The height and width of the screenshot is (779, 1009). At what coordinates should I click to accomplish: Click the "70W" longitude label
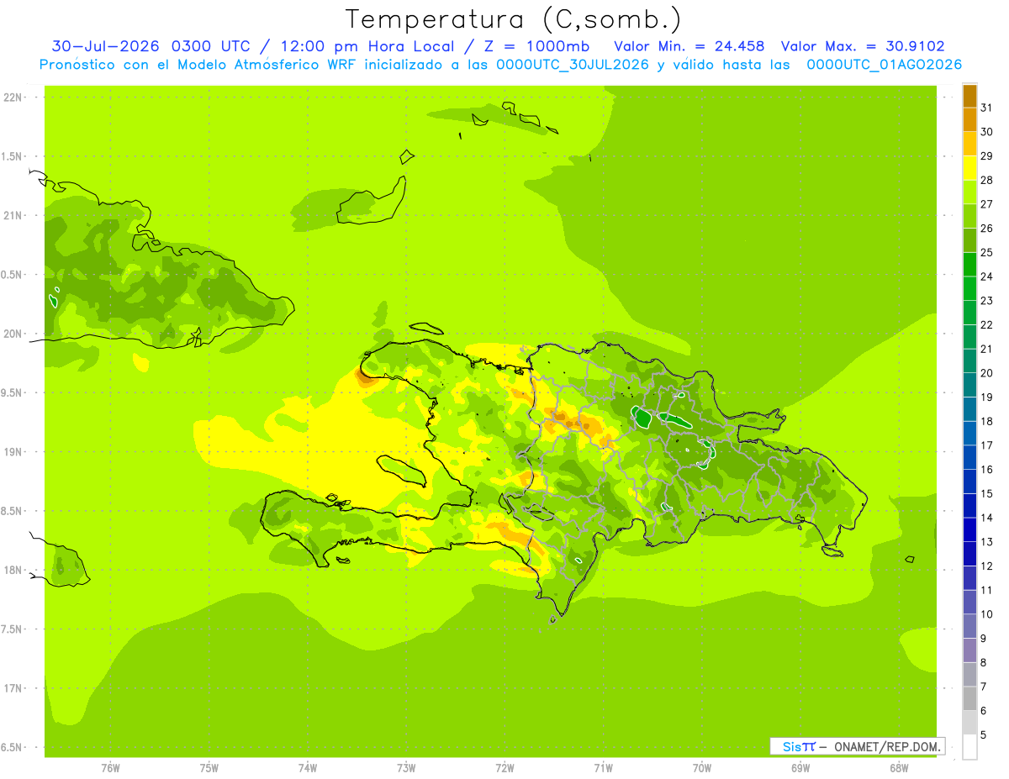coord(702,768)
